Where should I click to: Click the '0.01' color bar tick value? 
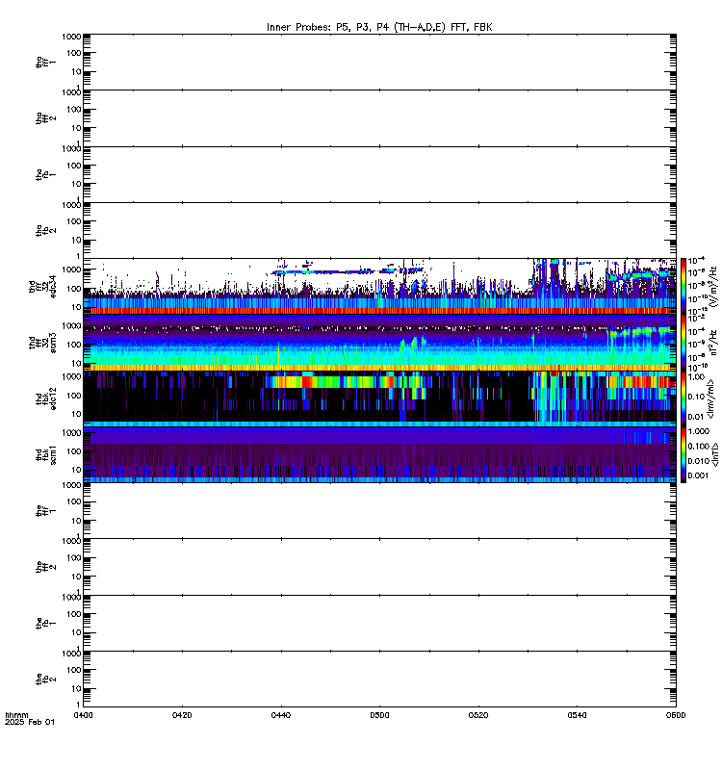click(x=696, y=417)
